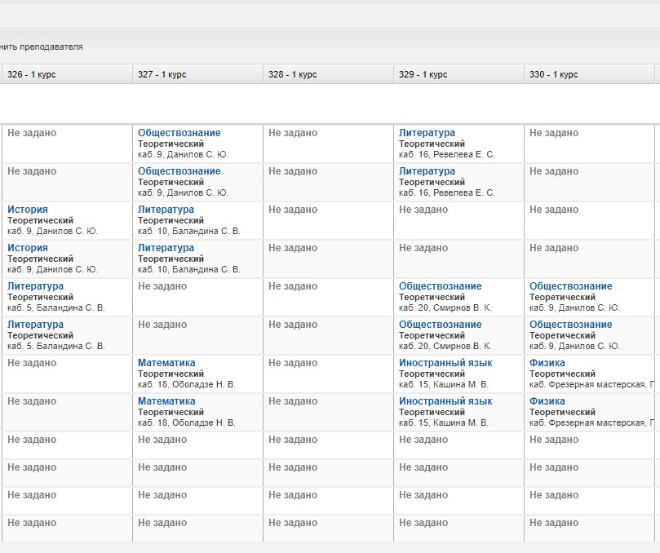Screen dimensions: 660x553
Task: Click the 'преподавателя' toolbar button
Action: click(x=42, y=47)
